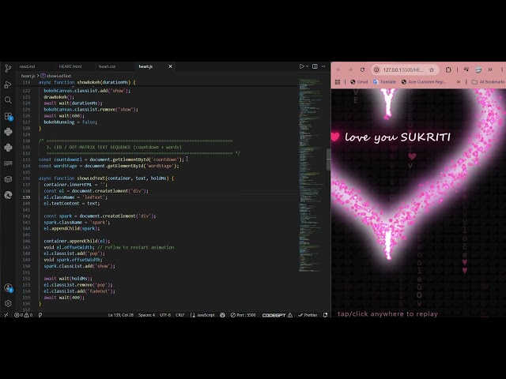Switch to the read.md tab
Image resolution: width=506 pixels, height=379 pixels.
27,66
